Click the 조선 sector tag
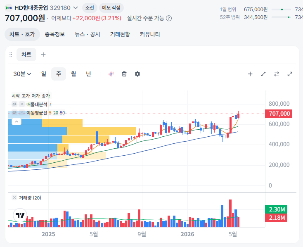This screenshot has width=303, height=247. 90,8
